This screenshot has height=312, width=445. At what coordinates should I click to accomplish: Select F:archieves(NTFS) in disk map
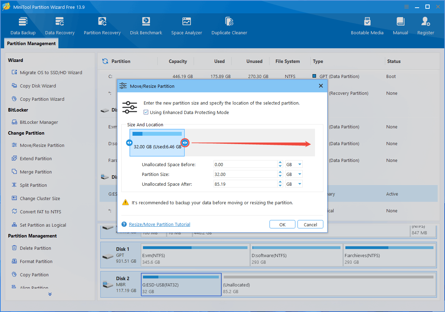(x=390, y=255)
